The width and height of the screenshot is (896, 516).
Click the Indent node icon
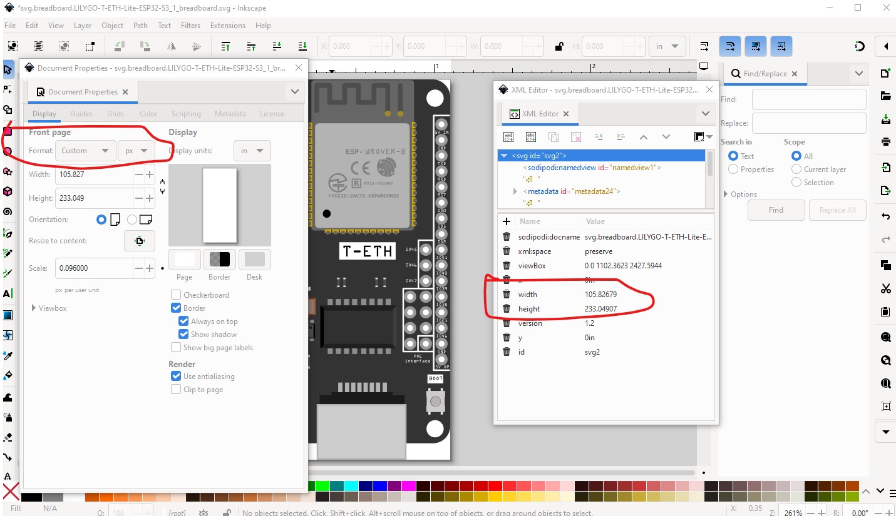point(621,136)
